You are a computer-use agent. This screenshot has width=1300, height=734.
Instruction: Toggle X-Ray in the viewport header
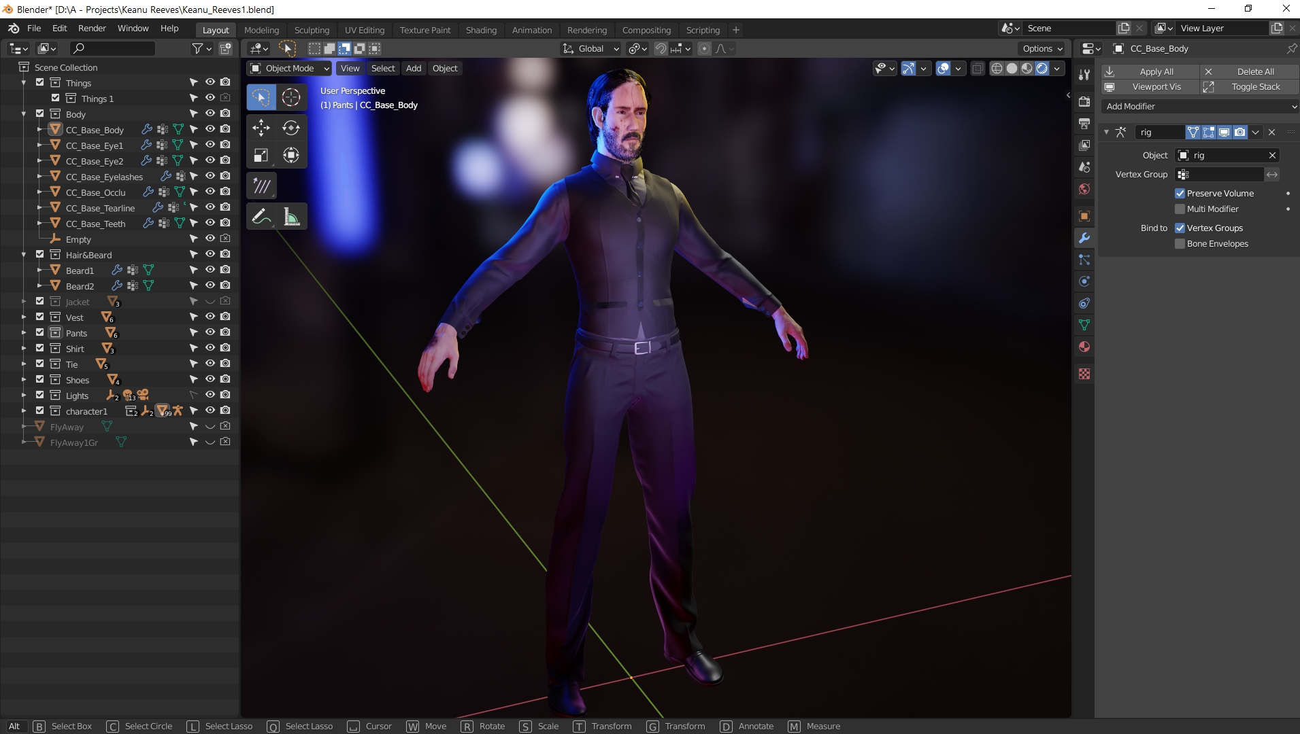pyautogui.click(x=978, y=68)
